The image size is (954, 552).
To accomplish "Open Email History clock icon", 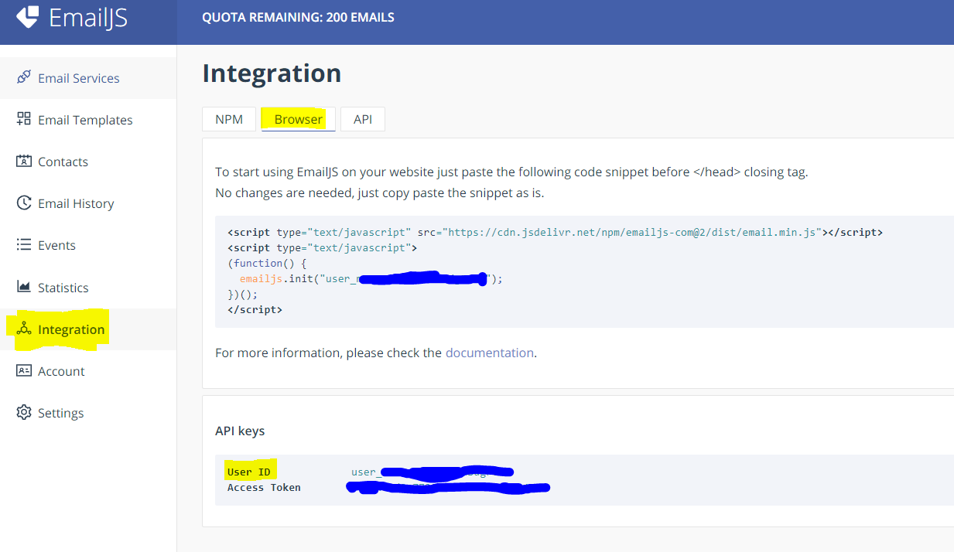I will 24,203.
